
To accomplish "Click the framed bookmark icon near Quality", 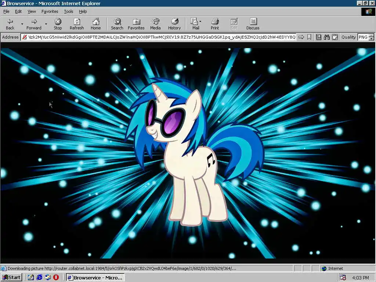I will click(318, 37).
